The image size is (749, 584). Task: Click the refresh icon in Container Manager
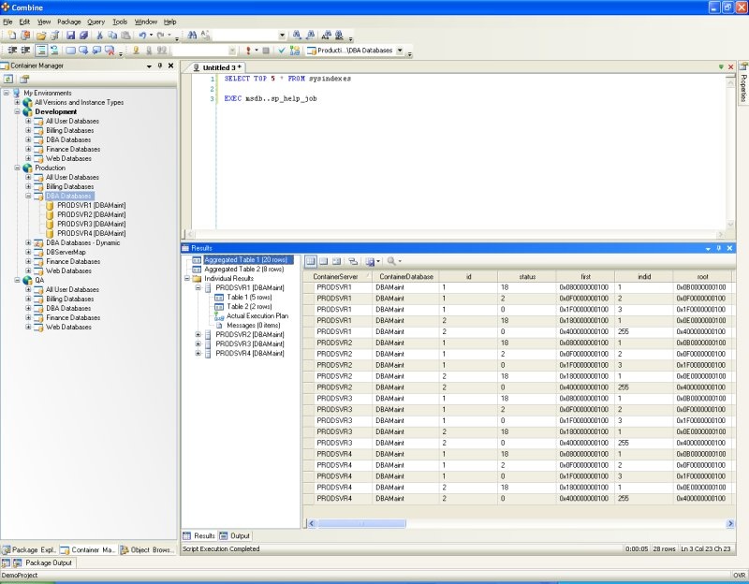[x=8, y=80]
